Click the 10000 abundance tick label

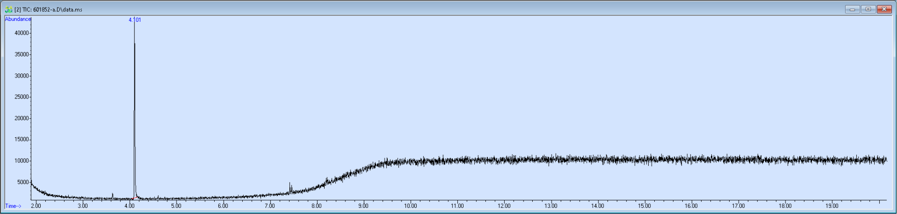pos(22,161)
